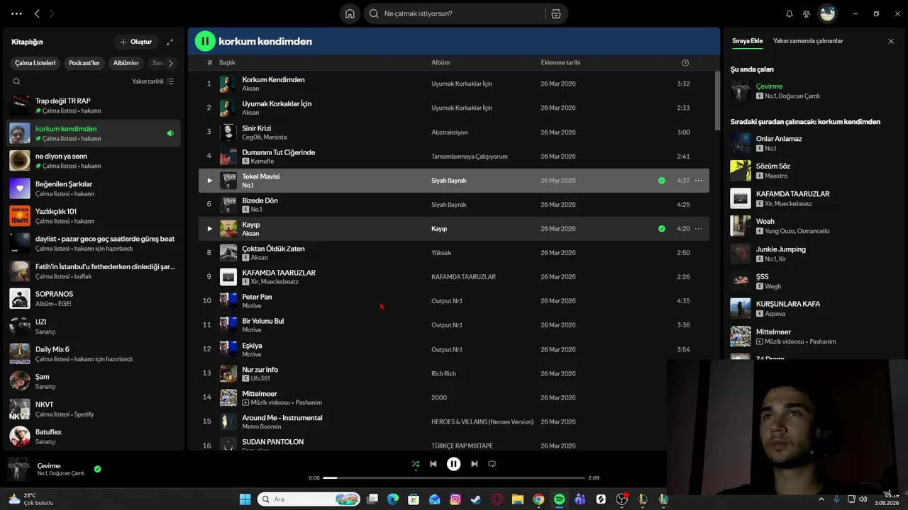Expand the library to full view
The image size is (908, 510).
(170, 42)
